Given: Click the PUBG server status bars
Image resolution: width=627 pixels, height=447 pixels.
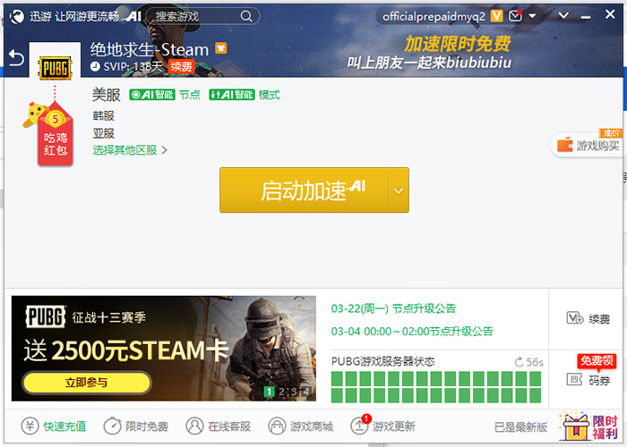Looking at the screenshot, I should [436, 387].
